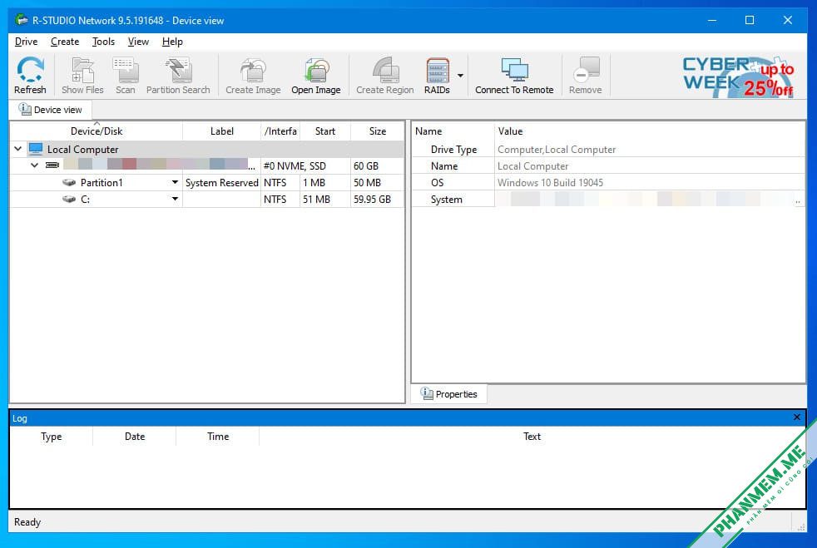Click the OS property name
This screenshot has height=548, width=817.
(x=437, y=182)
